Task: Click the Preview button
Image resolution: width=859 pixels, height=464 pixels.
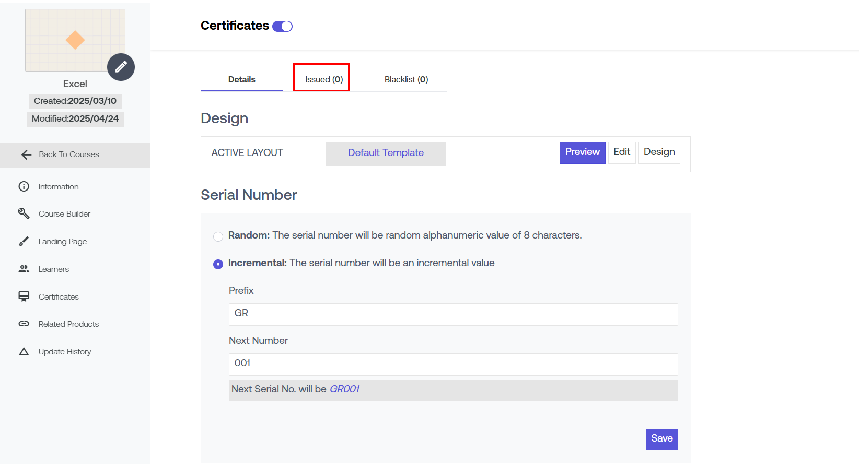Action: (x=582, y=152)
